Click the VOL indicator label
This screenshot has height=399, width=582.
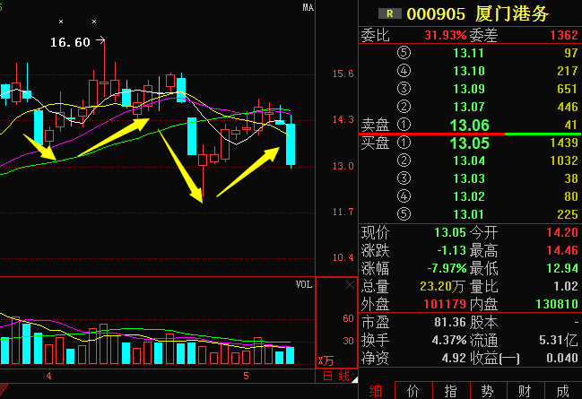tap(304, 284)
